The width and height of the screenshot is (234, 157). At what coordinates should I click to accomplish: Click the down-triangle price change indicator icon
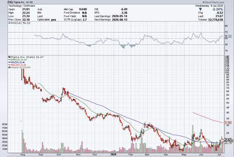(x=201, y=9)
